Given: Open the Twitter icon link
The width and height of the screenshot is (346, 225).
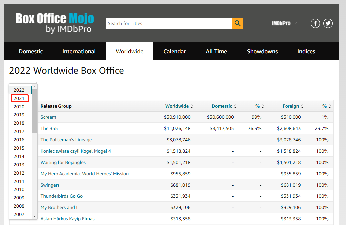Looking at the screenshot, I should click(x=328, y=23).
